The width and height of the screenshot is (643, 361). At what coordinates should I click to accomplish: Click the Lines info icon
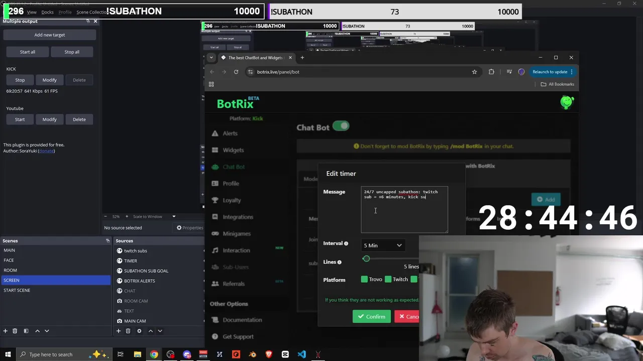[x=339, y=262]
